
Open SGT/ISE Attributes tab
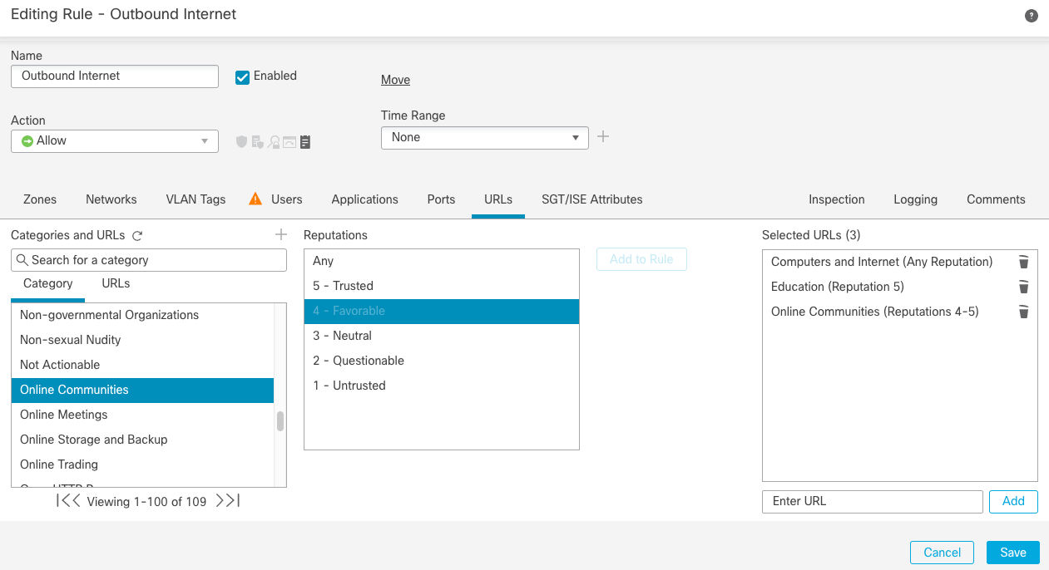point(592,199)
